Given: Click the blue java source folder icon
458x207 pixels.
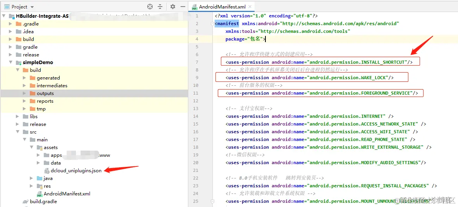Looking at the screenshot, I should point(40,178).
